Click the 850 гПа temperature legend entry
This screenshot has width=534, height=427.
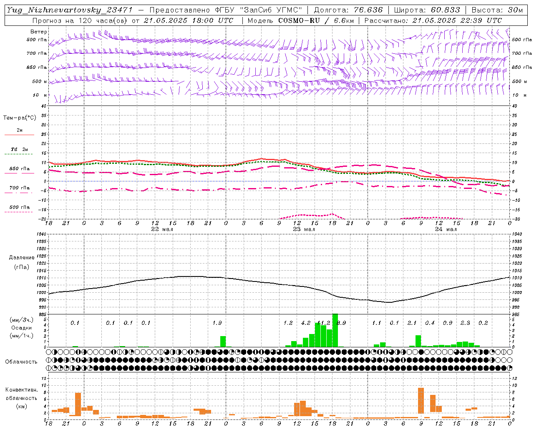(20, 169)
